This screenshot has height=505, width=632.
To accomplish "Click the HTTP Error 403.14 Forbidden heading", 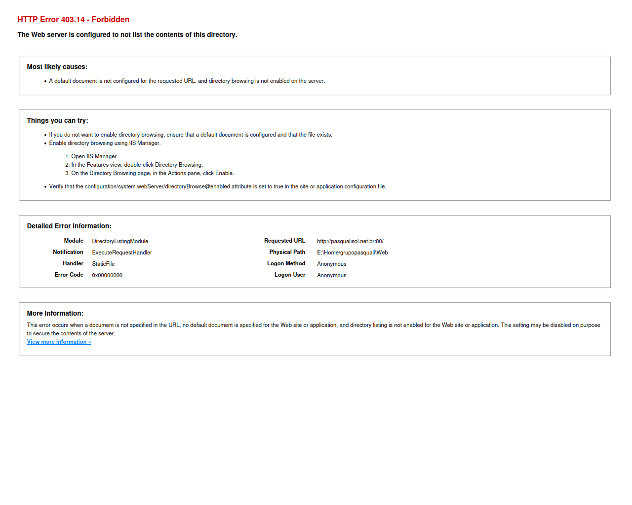I will pos(74,20).
